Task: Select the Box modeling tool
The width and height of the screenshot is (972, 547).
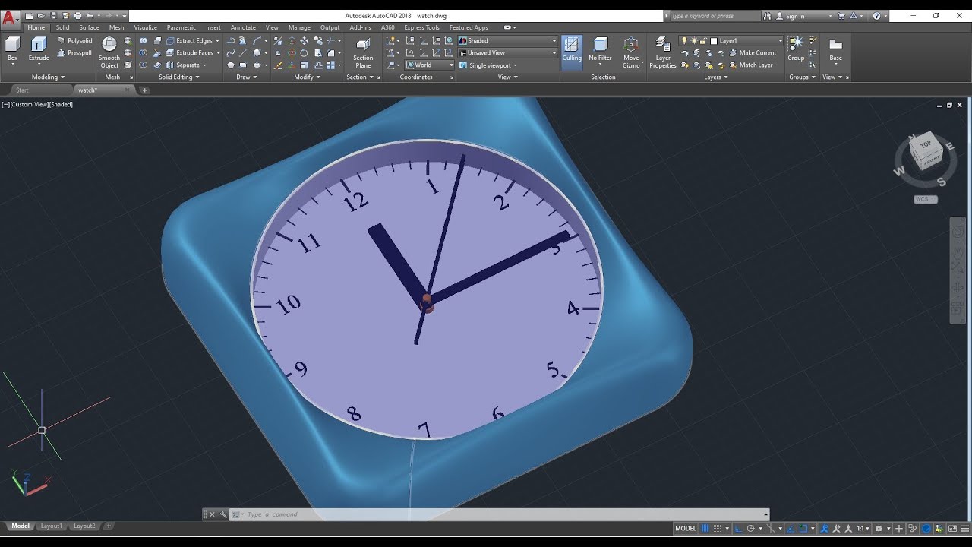Action: [x=12, y=49]
